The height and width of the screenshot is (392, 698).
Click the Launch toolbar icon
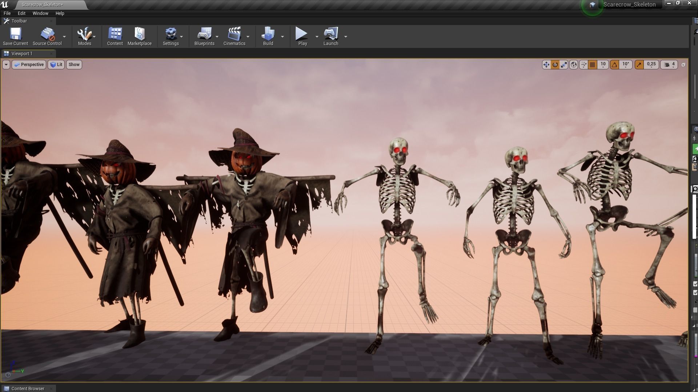331,34
